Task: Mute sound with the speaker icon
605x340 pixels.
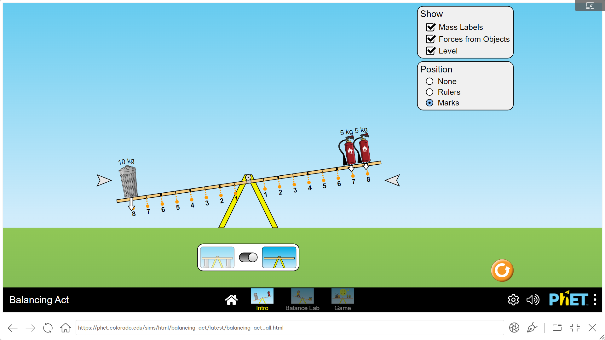Action: click(x=533, y=300)
